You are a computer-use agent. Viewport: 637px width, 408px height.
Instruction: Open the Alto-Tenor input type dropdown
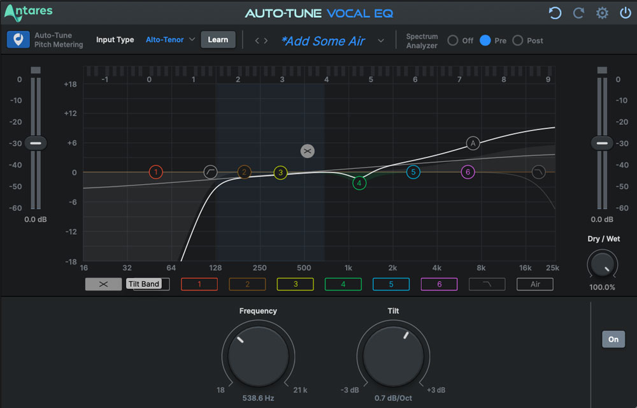point(170,40)
